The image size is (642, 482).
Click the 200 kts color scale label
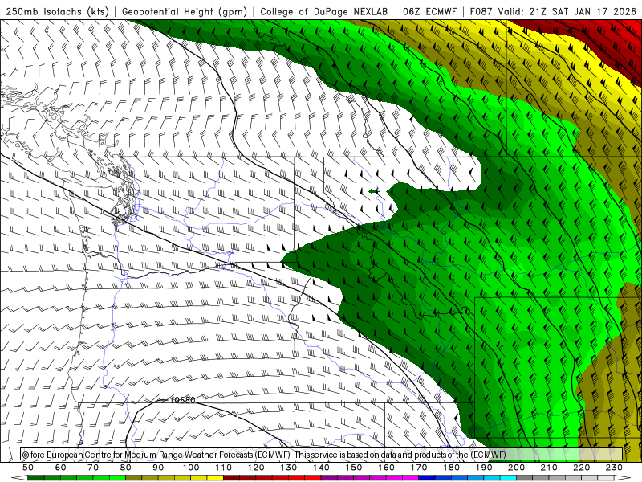516,468
